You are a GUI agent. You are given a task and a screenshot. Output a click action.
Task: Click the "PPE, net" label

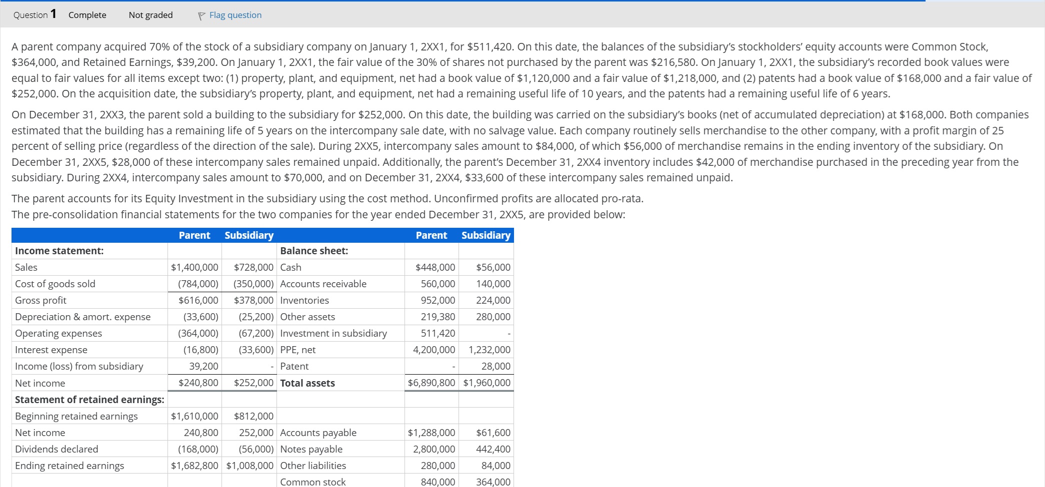298,350
